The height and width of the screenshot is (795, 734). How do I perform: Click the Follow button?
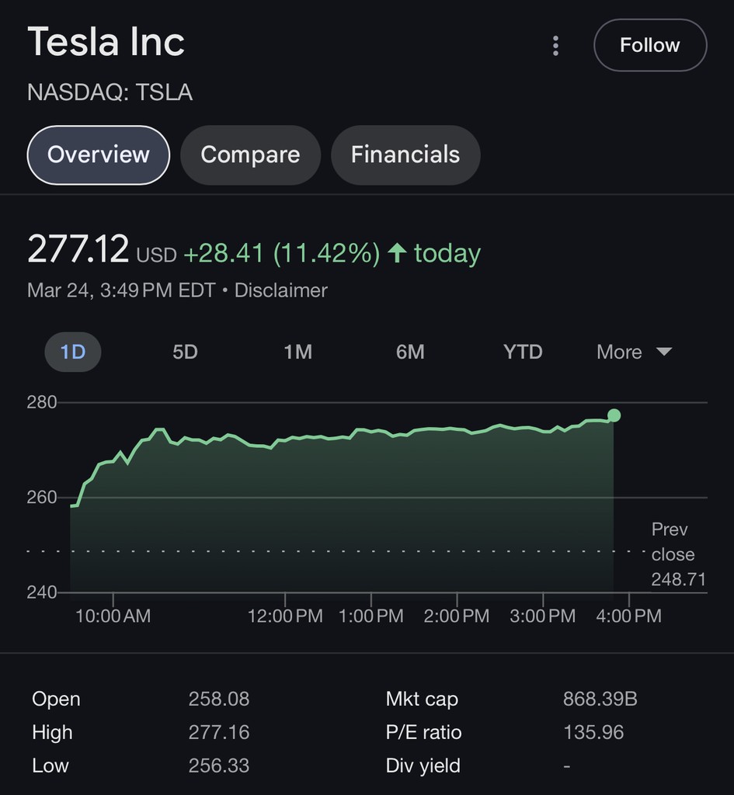click(x=650, y=46)
